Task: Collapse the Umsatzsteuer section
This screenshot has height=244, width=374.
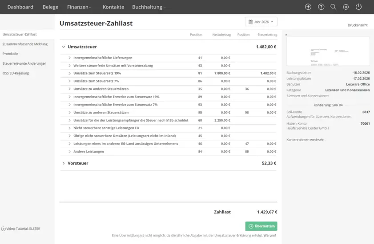Action: coord(64,47)
